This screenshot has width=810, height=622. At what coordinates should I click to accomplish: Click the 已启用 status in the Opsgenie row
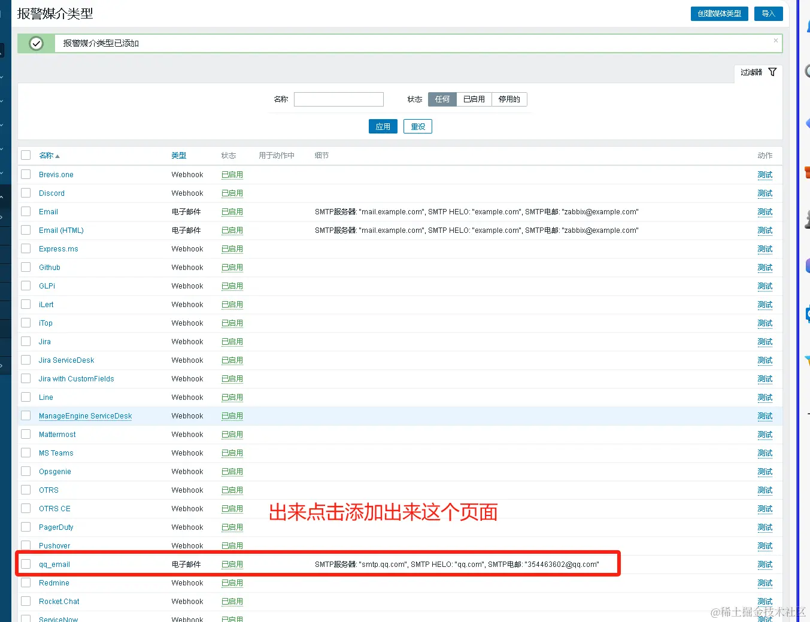coord(232,472)
